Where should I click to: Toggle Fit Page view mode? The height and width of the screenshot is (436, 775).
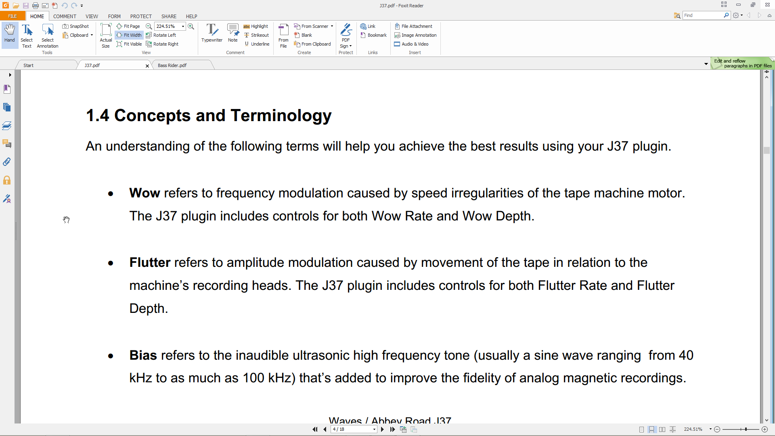[128, 26]
